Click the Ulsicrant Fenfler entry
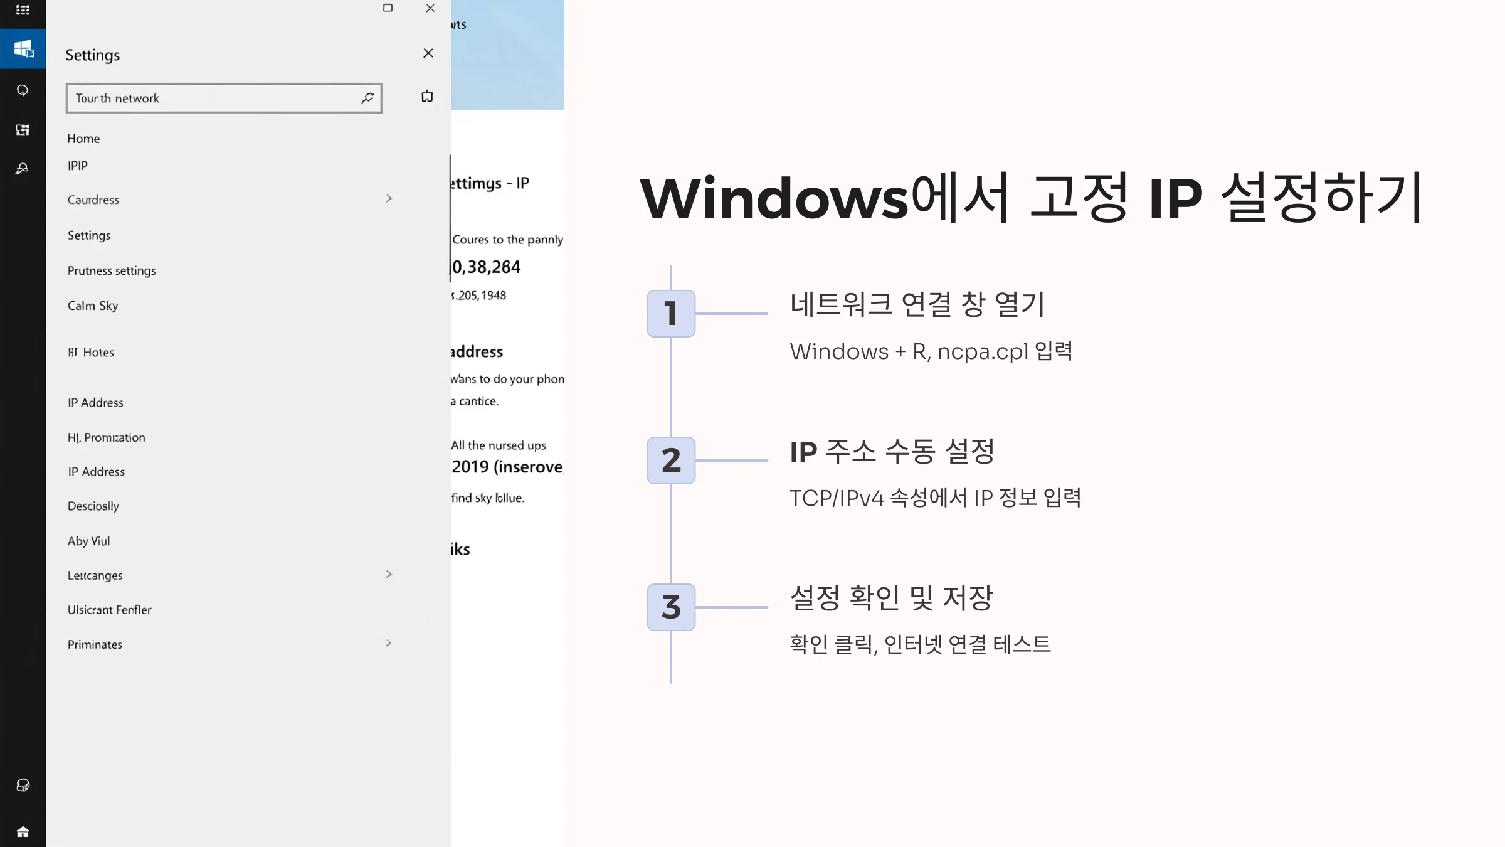 pyautogui.click(x=109, y=609)
